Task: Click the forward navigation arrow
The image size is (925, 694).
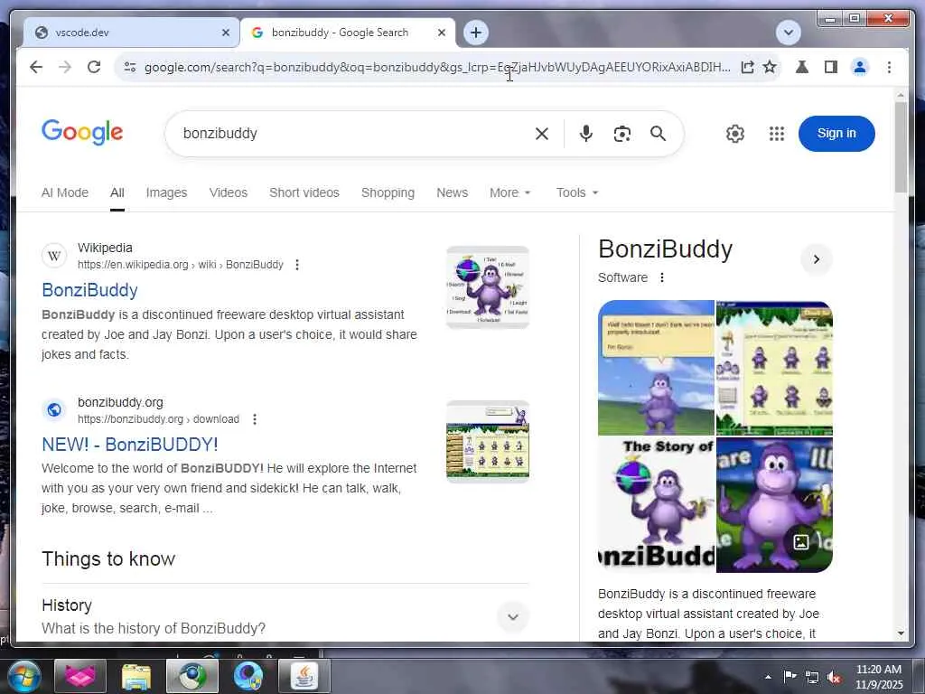Action: 65,67
